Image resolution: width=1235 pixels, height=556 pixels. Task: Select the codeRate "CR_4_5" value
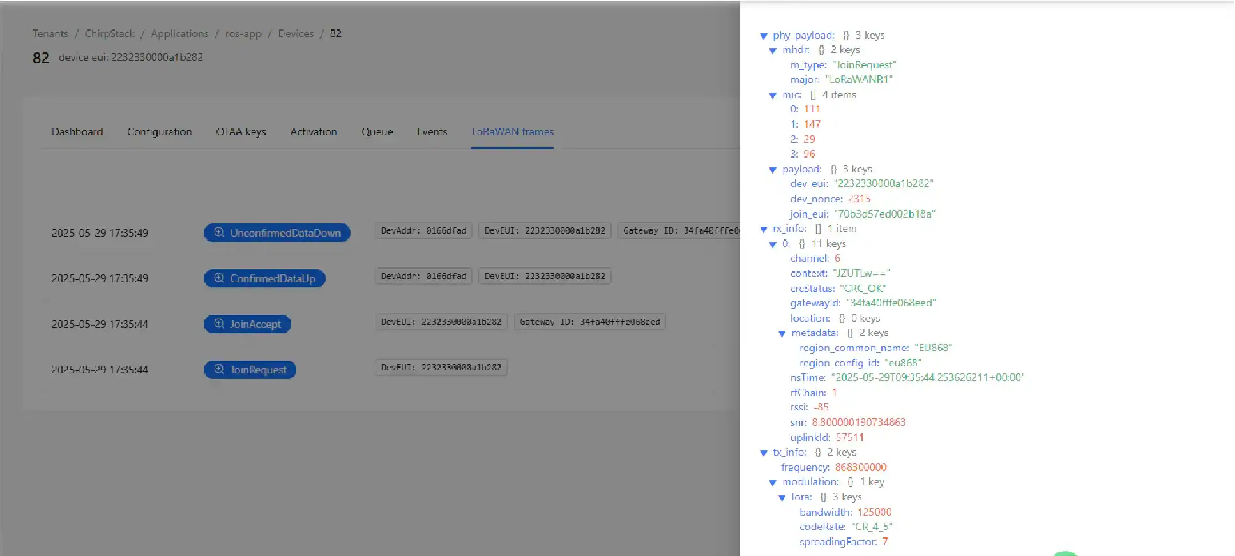(872, 527)
